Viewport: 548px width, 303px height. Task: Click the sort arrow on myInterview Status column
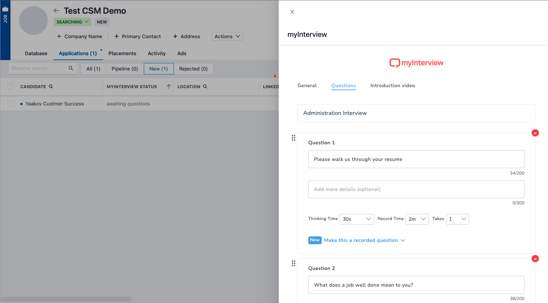[x=169, y=87]
